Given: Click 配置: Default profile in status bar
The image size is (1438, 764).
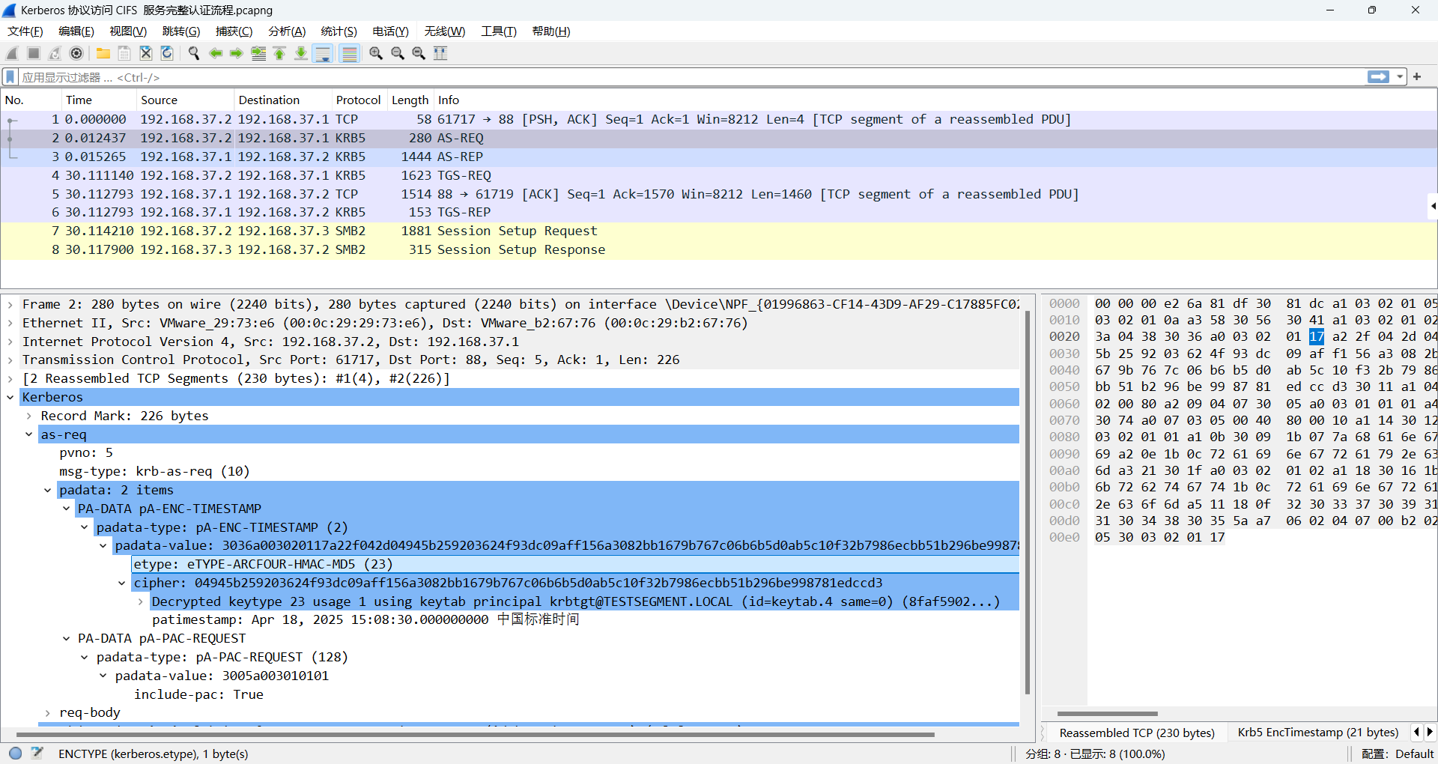Looking at the screenshot, I should tap(1397, 754).
